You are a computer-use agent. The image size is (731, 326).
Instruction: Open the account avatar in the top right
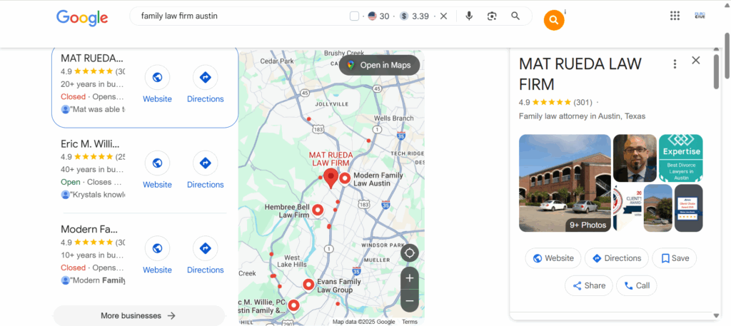pos(700,16)
